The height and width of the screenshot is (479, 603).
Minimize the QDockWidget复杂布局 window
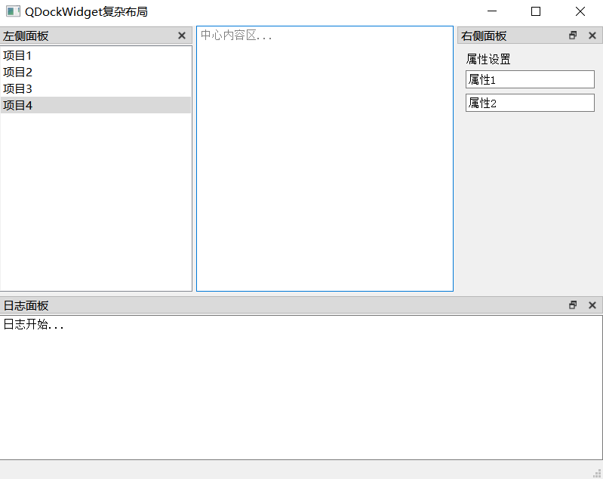tap(492, 11)
